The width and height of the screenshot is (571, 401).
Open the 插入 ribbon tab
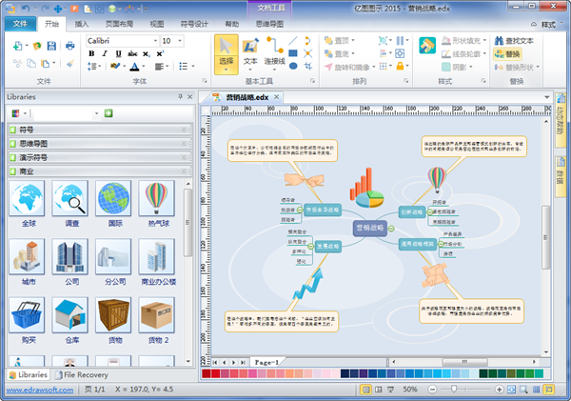(x=83, y=22)
